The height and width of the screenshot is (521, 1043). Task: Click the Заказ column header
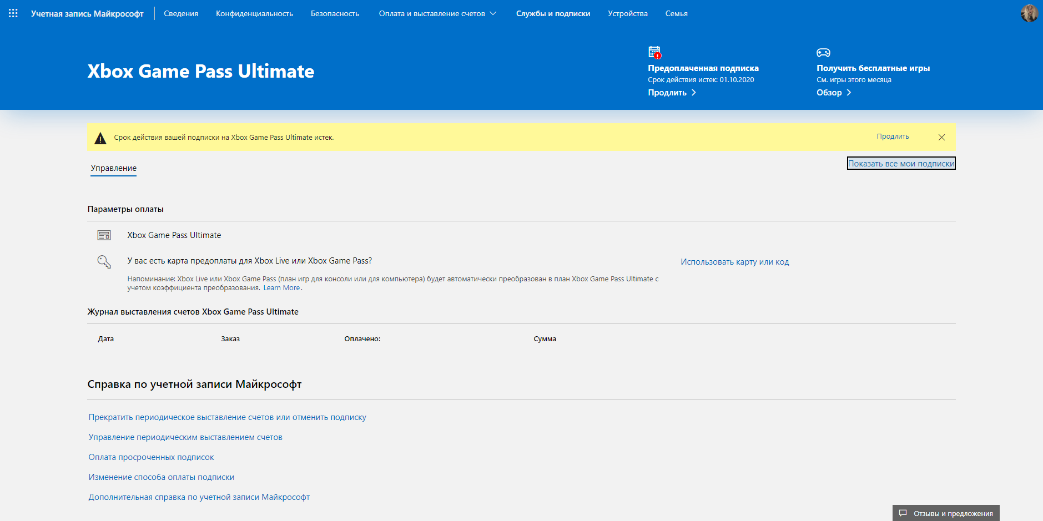pyautogui.click(x=230, y=339)
